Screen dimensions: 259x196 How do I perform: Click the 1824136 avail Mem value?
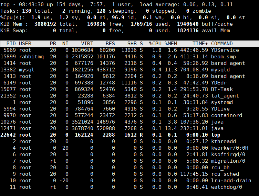click(188, 31)
